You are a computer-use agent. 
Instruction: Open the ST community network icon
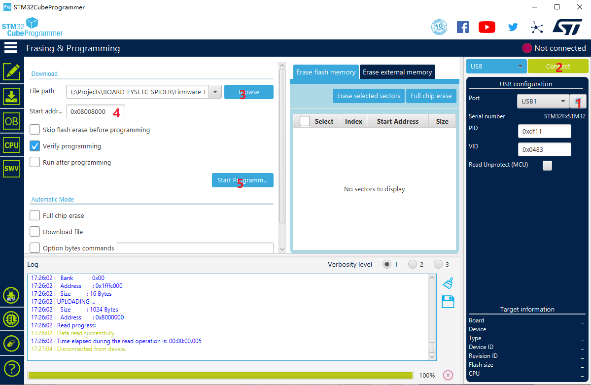point(537,27)
